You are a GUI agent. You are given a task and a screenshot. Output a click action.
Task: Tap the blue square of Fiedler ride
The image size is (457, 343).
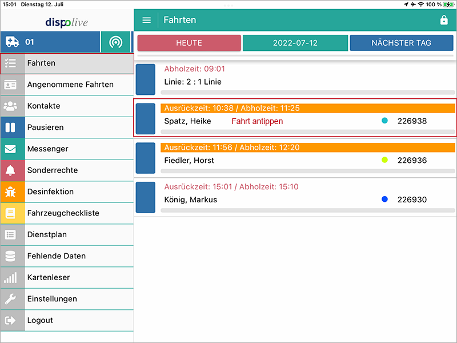click(146, 158)
